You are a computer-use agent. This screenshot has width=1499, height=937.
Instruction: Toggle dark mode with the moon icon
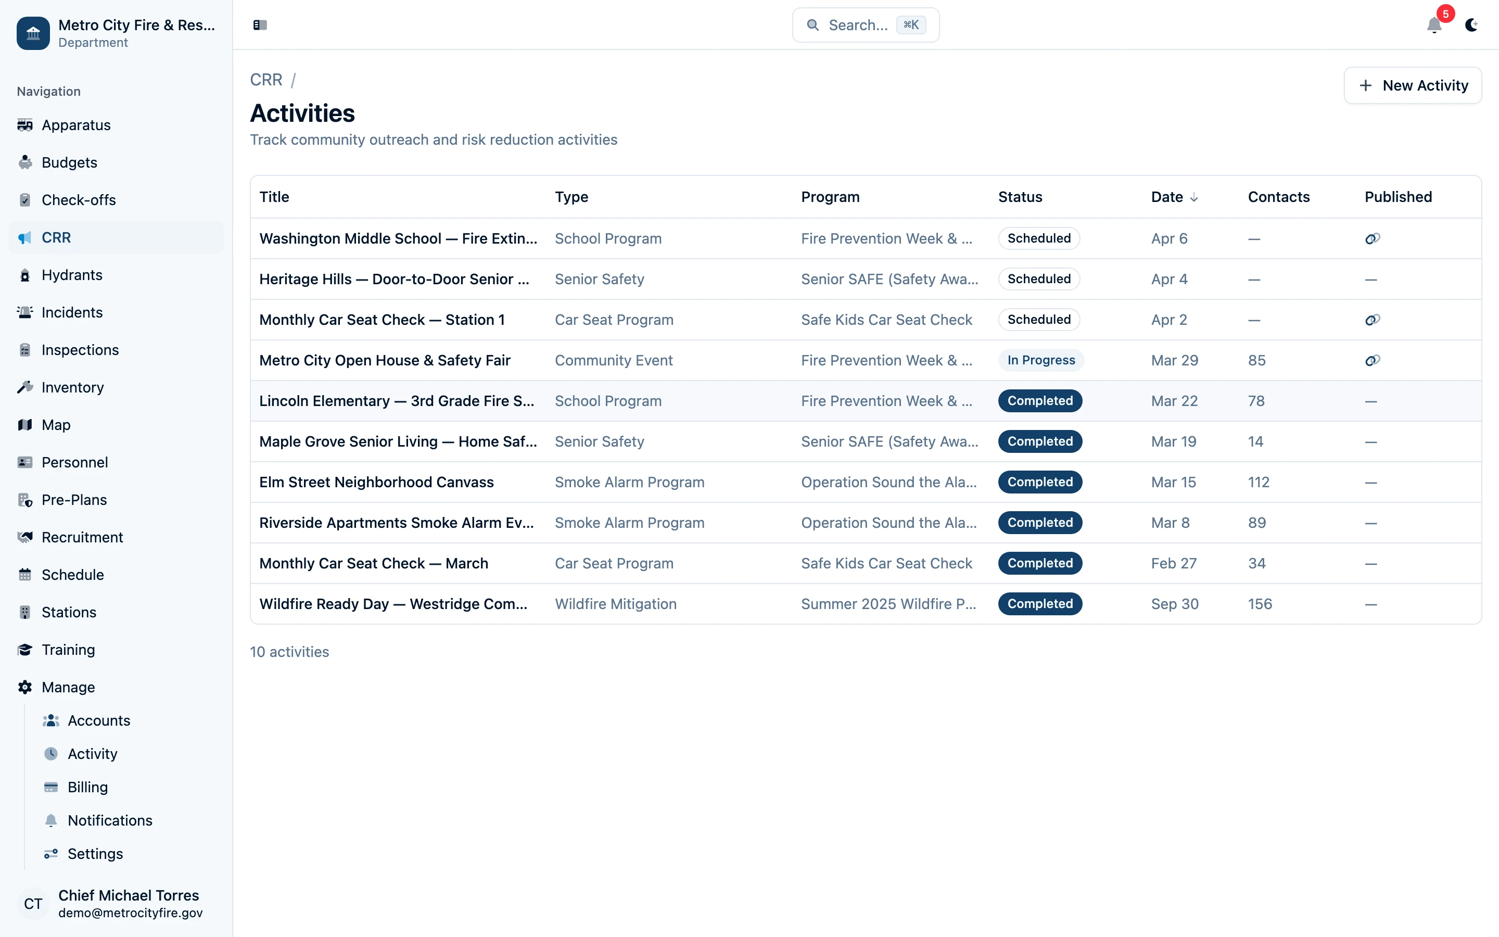click(1472, 26)
